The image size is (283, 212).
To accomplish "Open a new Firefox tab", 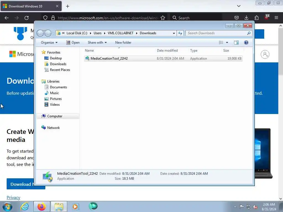I will click(x=67, y=6).
